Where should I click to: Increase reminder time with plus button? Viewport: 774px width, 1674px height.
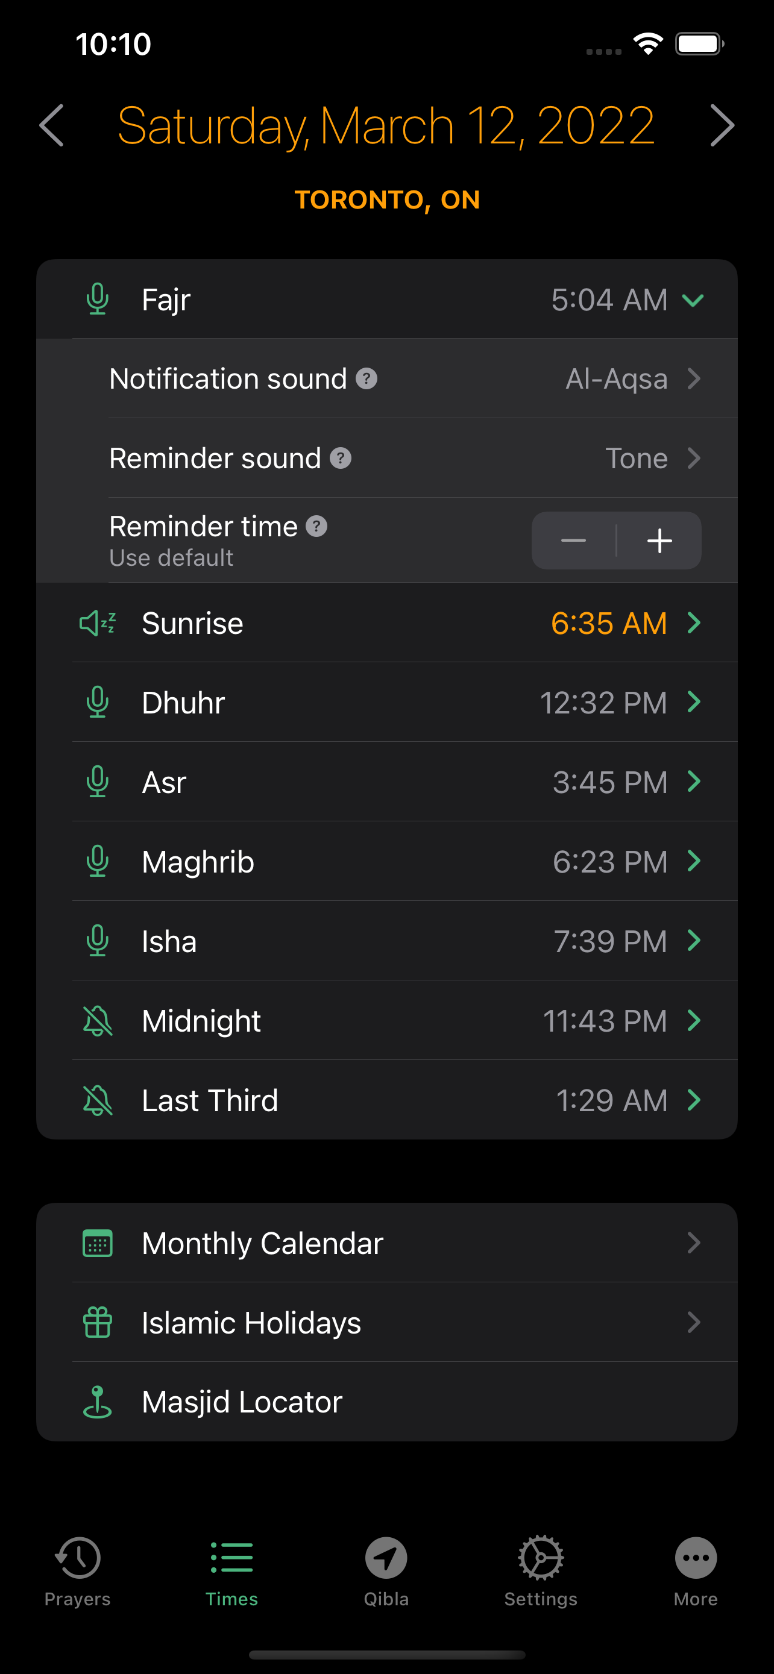(x=659, y=541)
